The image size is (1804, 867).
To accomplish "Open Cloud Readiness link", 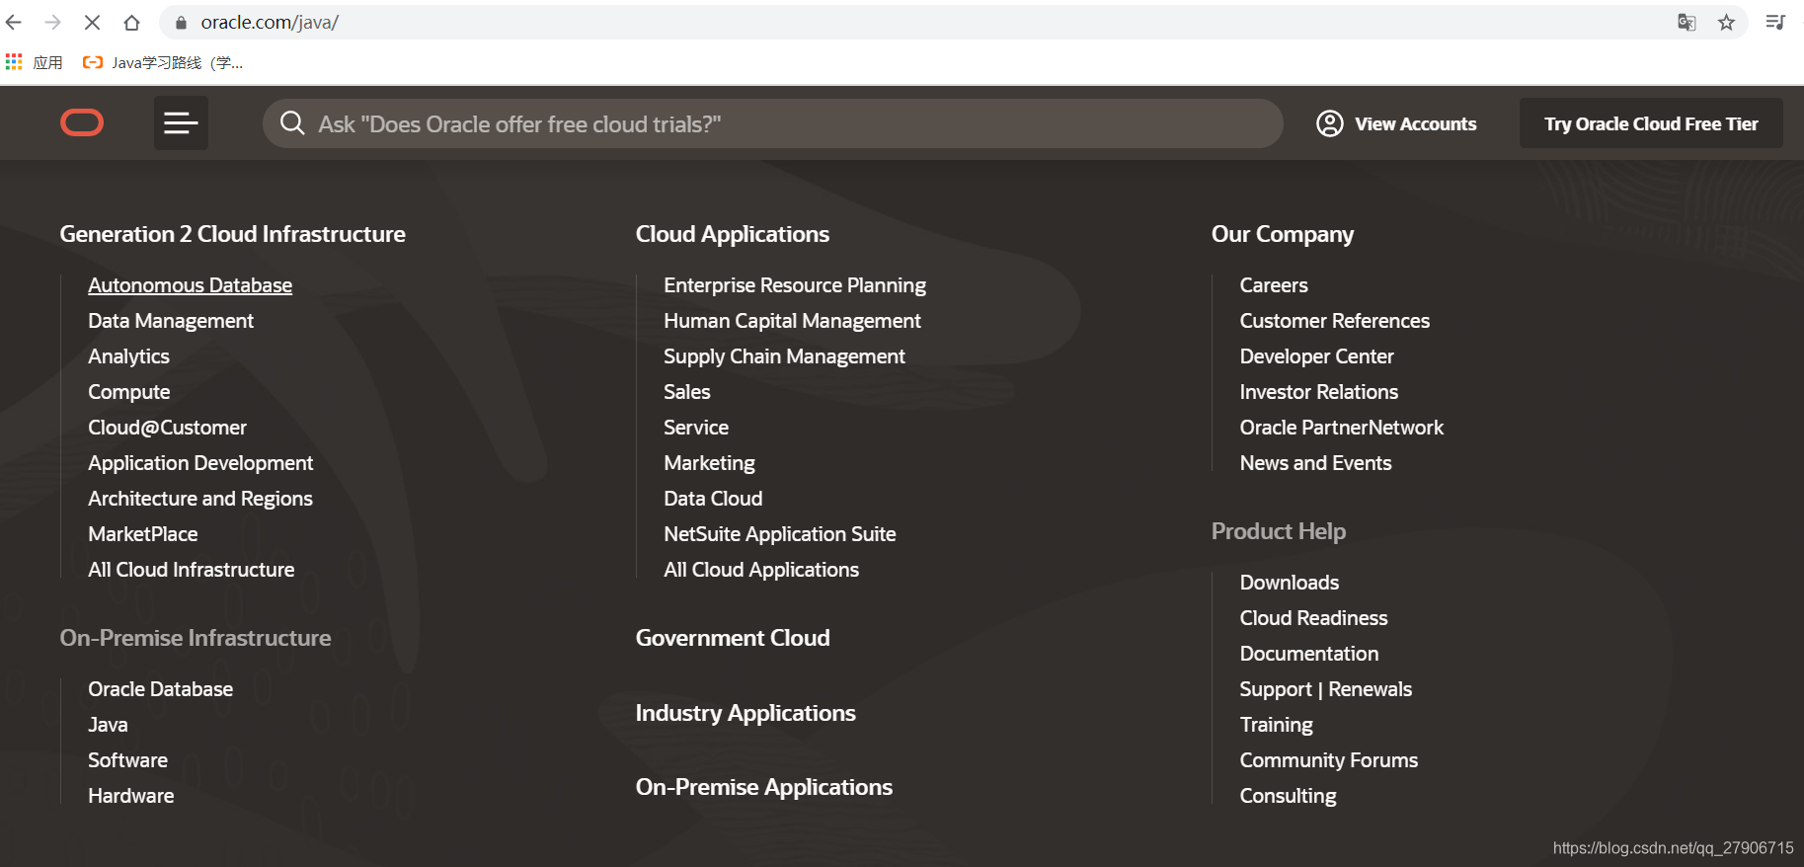I will coord(1314,618).
